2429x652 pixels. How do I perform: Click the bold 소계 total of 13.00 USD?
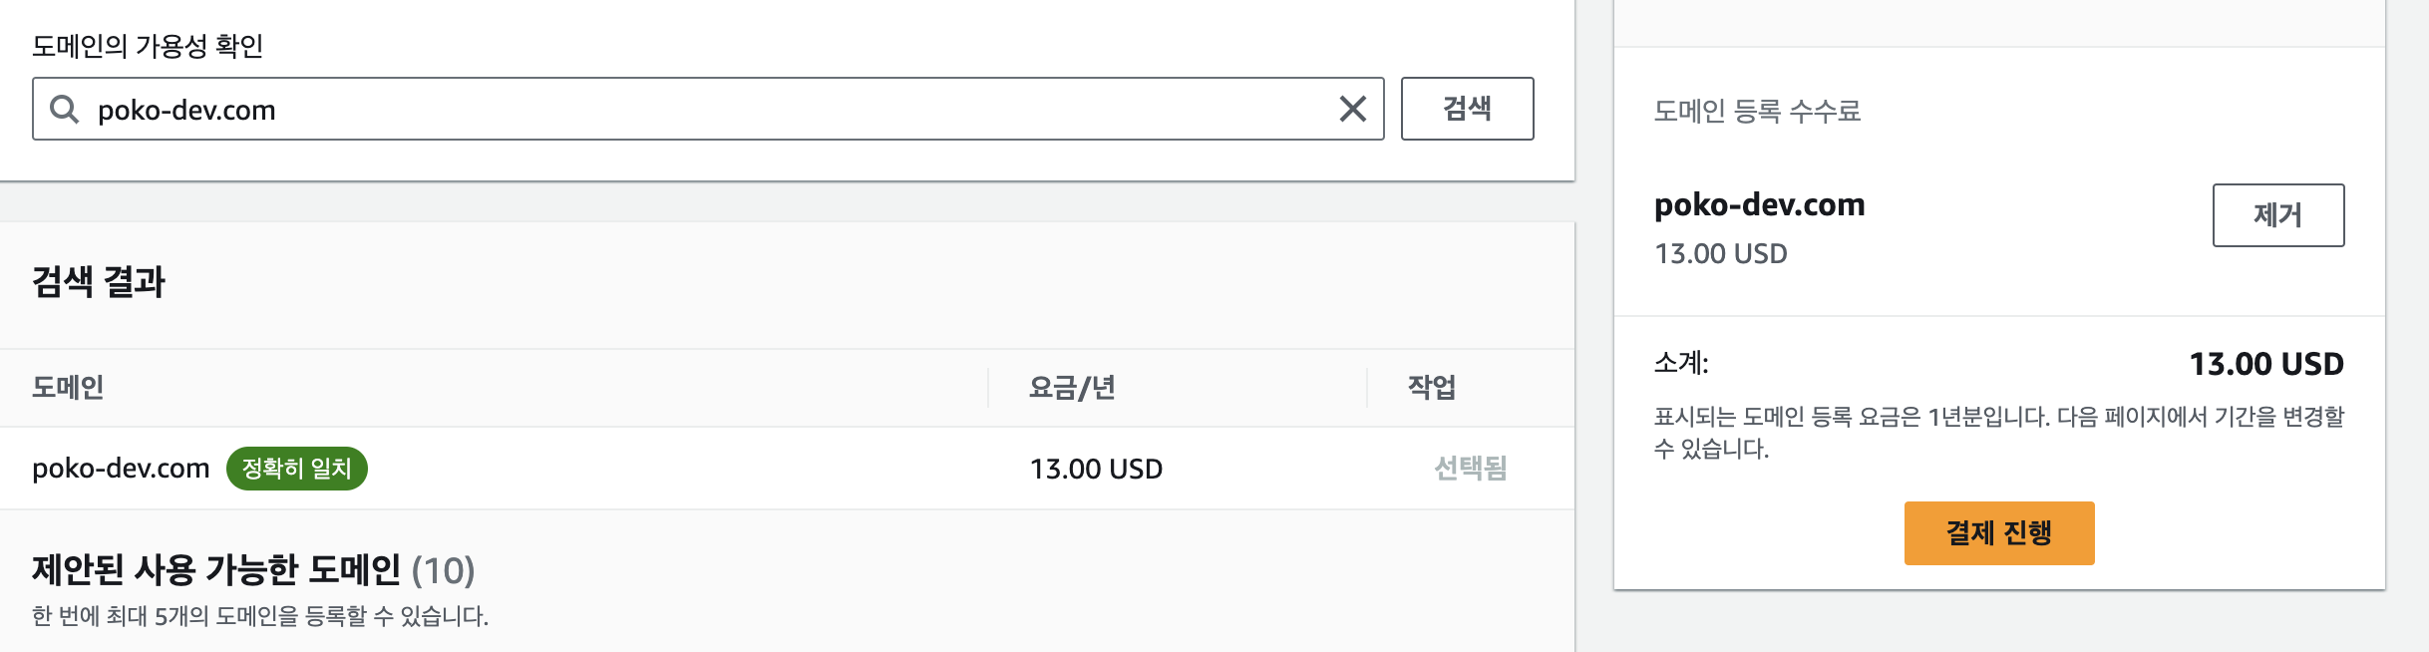coord(2265,364)
